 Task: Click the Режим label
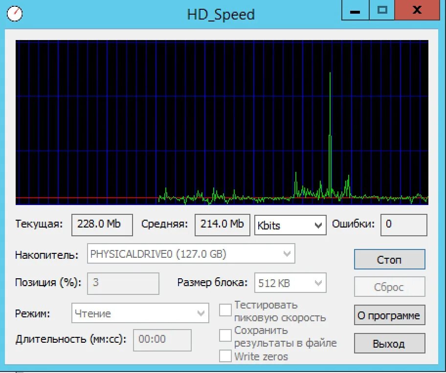click(x=32, y=314)
